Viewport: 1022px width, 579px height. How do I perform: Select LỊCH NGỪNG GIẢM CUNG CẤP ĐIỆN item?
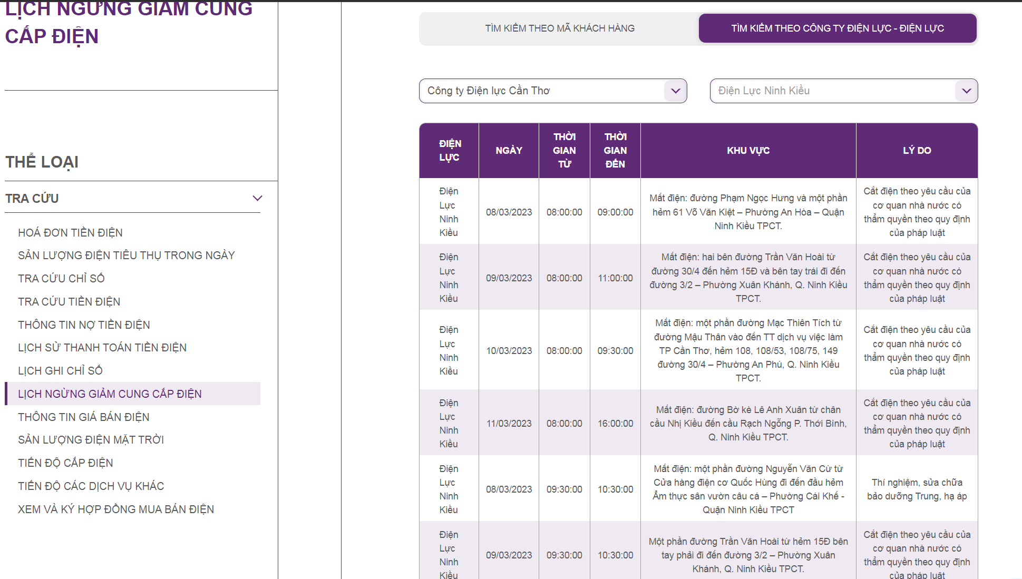point(110,394)
